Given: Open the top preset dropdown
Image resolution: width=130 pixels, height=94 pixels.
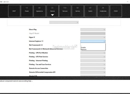Looking at the screenshot, I should point(64,22).
